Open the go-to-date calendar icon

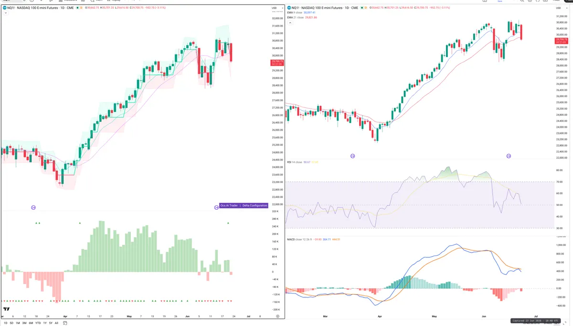coord(65,323)
